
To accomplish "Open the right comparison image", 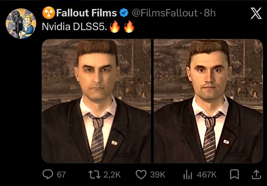I will [x=208, y=101].
